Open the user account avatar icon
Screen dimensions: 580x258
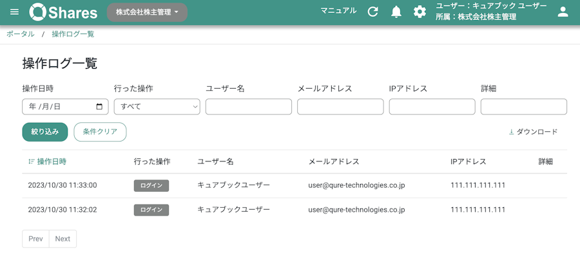pyautogui.click(x=563, y=12)
